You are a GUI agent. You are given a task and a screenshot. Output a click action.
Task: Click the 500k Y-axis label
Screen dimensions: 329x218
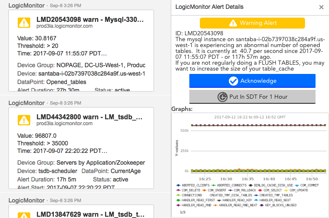click(184, 131)
